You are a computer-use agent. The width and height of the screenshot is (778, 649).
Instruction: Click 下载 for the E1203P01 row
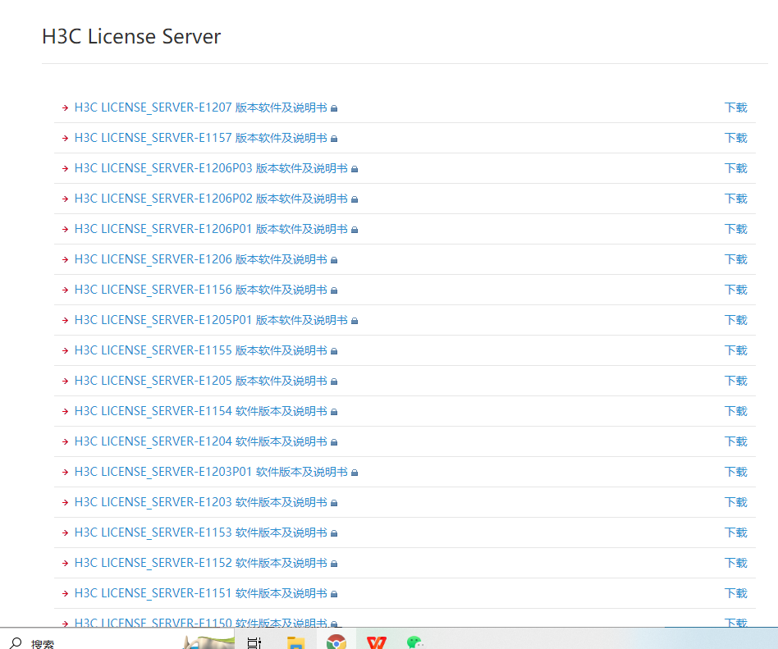tap(736, 472)
